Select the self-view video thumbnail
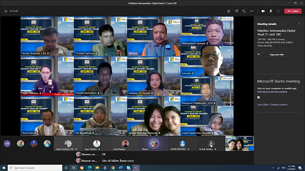 [x=239, y=143]
